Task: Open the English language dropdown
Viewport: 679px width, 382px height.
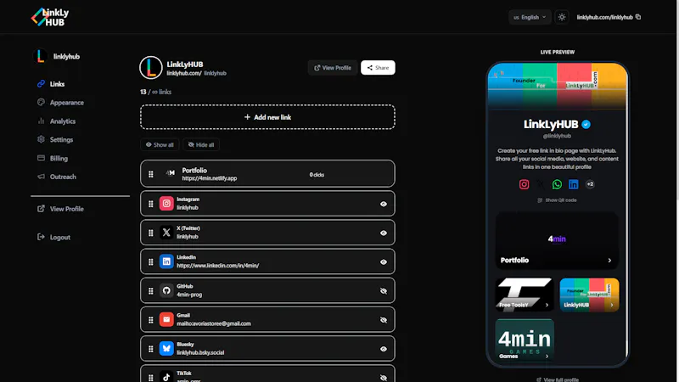Action: [x=529, y=17]
